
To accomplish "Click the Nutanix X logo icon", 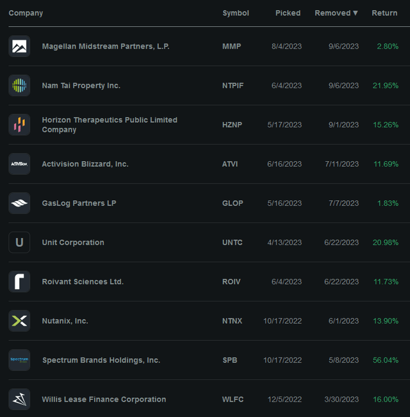I will tap(19, 320).
